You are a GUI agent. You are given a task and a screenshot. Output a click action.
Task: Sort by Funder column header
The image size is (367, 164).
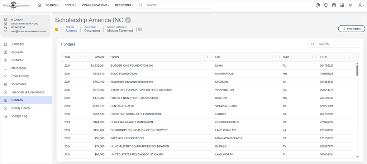[x=115, y=57]
